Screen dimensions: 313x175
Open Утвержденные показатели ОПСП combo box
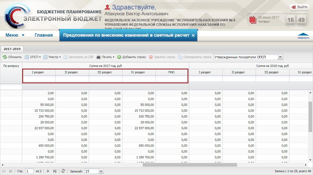point(280,57)
